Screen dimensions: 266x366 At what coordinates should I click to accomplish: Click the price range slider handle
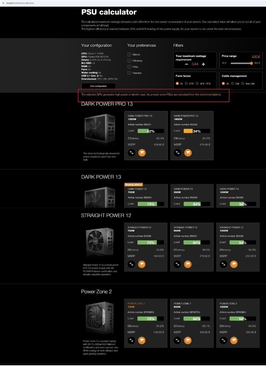tap(251, 63)
